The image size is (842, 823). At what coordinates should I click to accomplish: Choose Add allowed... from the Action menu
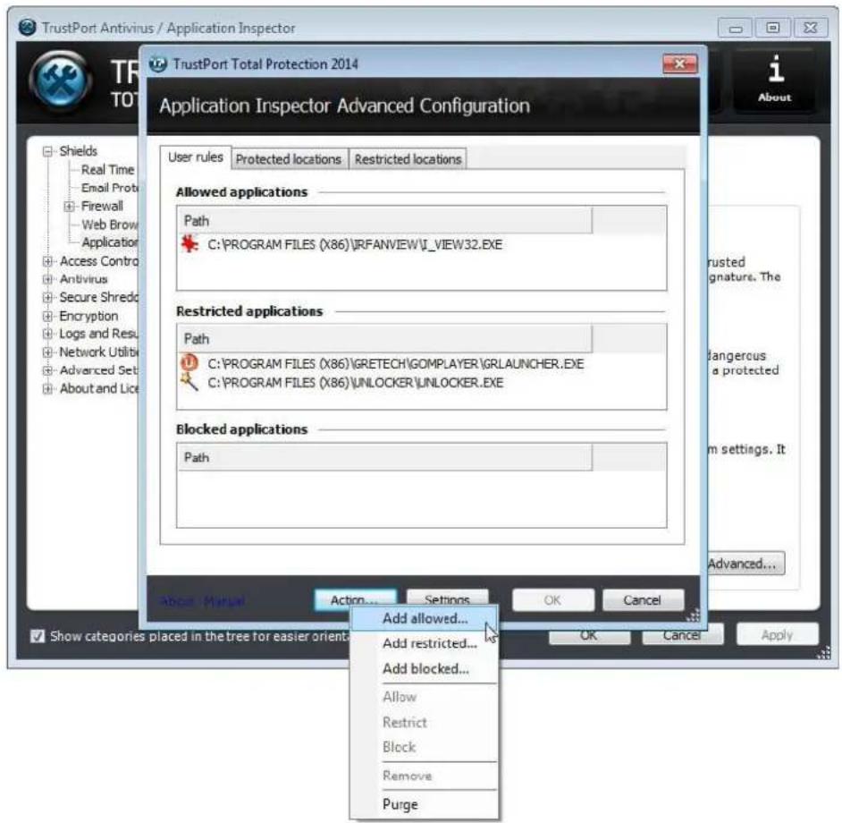[425, 619]
